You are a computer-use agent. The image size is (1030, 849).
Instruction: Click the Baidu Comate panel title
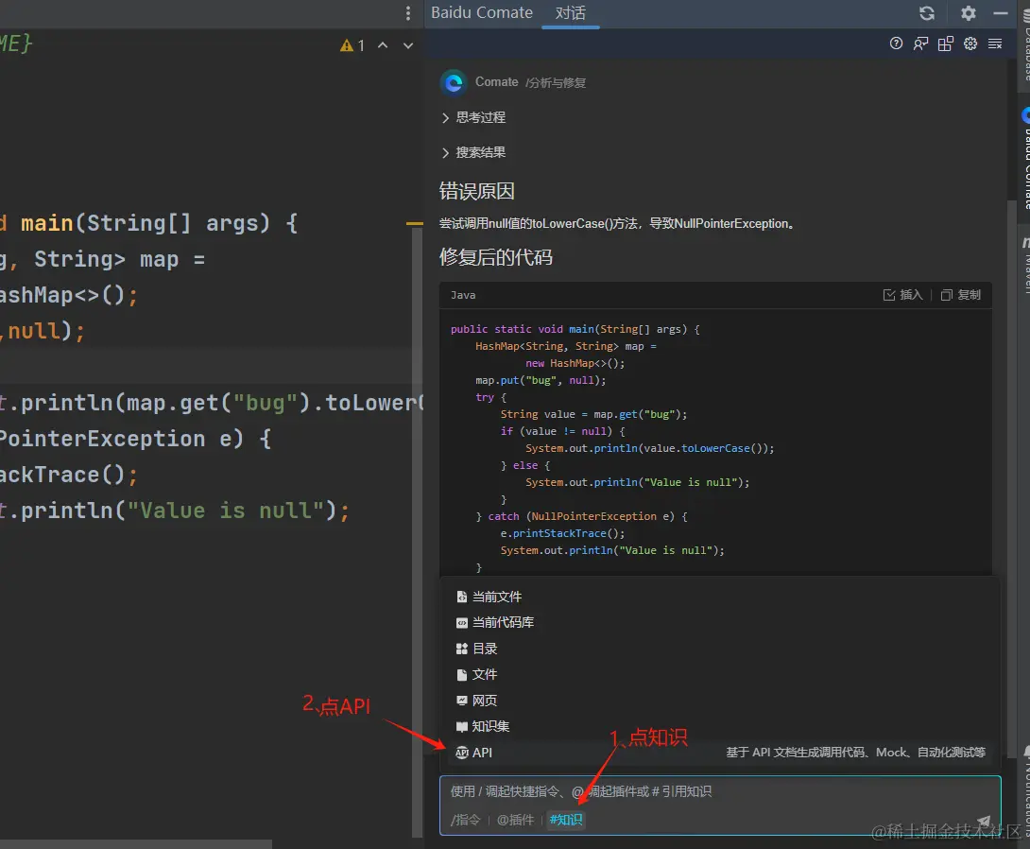pos(482,12)
